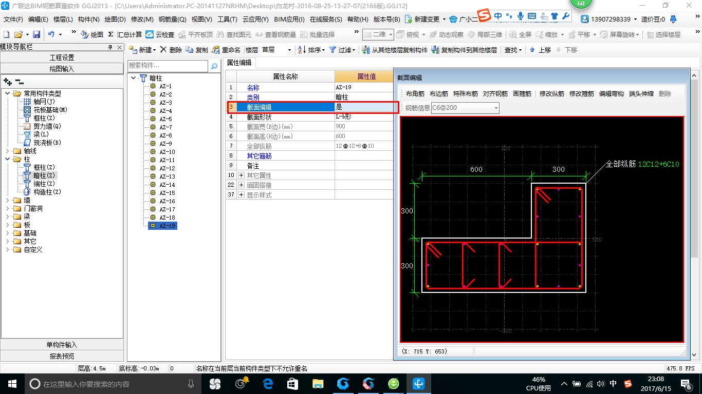Open 绘图输入 section

point(62,68)
